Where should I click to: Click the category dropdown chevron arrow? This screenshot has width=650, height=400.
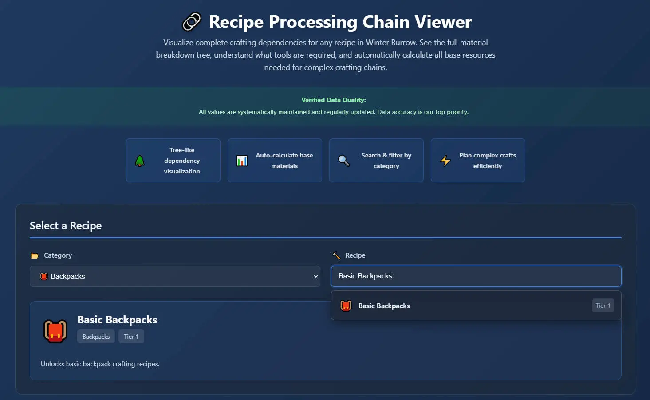click(x=315, y=276)
